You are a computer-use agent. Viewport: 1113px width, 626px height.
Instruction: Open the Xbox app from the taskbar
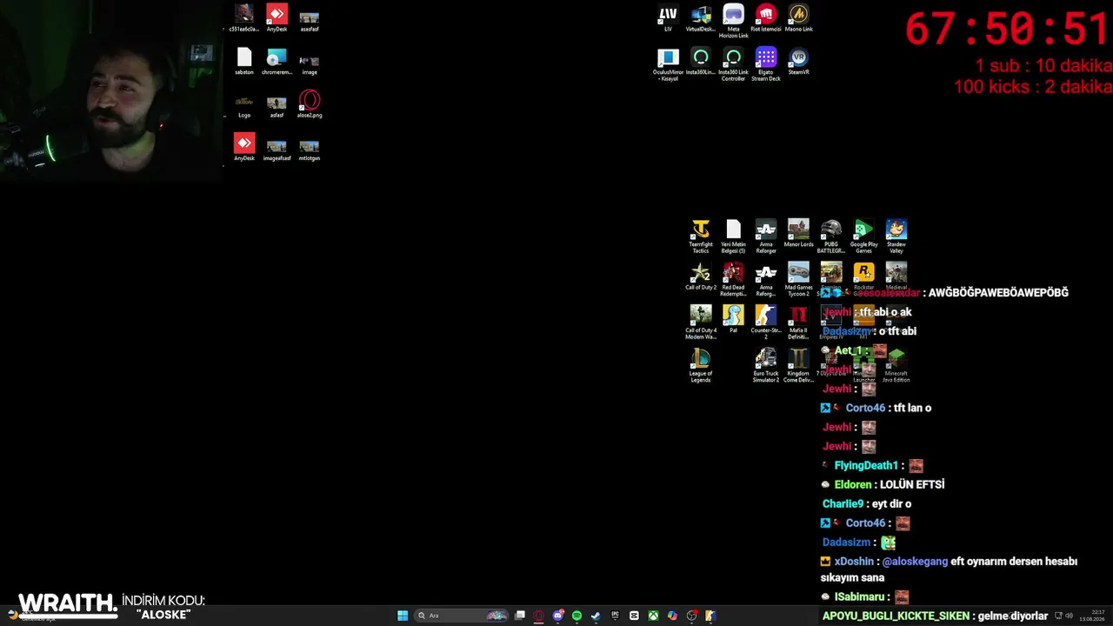click(x=653, y=616)
